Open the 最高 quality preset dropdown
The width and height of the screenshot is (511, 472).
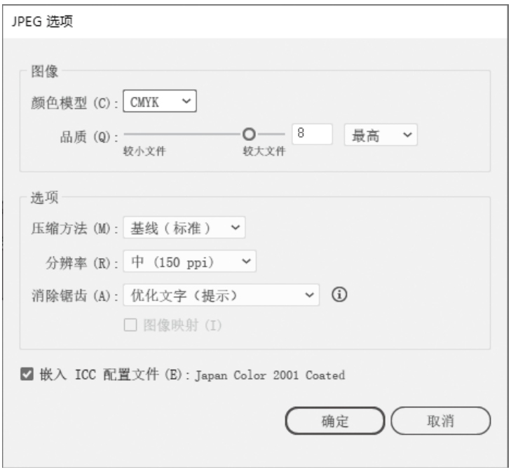(x=380, y=136)
